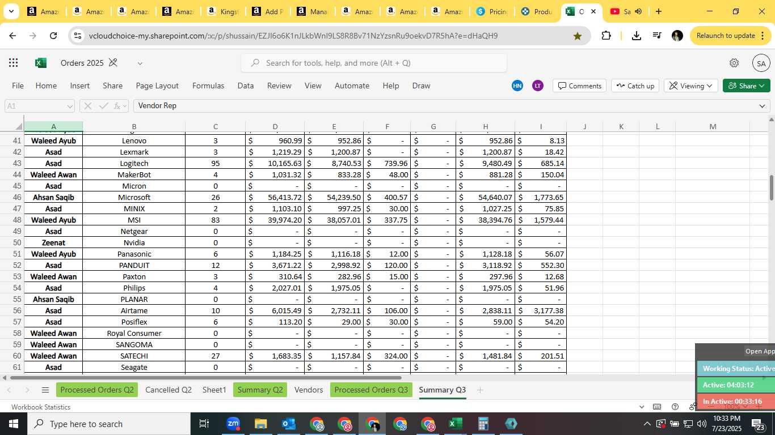Viewport: 775px width, 435px height.
Task: Open Chrome media control icon
Action: [x=657, y=36]
